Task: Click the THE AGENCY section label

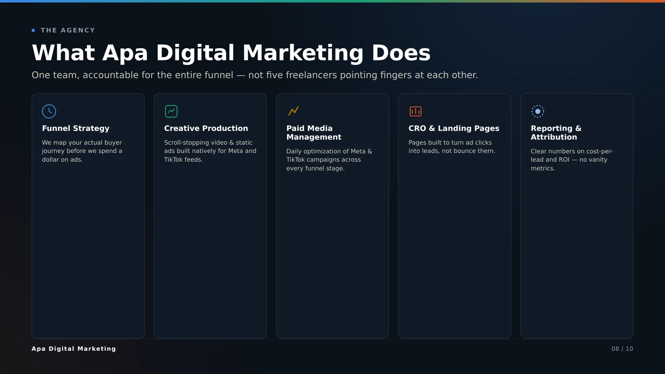Action: pyautogui.click(x=68, y=30)
